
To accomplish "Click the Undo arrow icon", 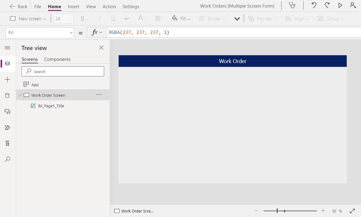I will click(314, 5).
